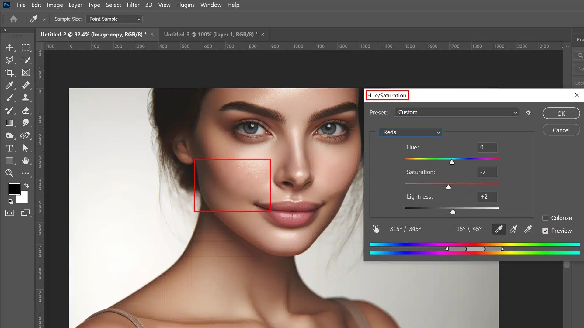Uncheck the Preview checkbox

tap(545, 231)
